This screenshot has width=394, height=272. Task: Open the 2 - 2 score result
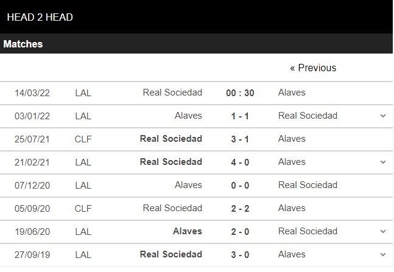pos(240,209)
